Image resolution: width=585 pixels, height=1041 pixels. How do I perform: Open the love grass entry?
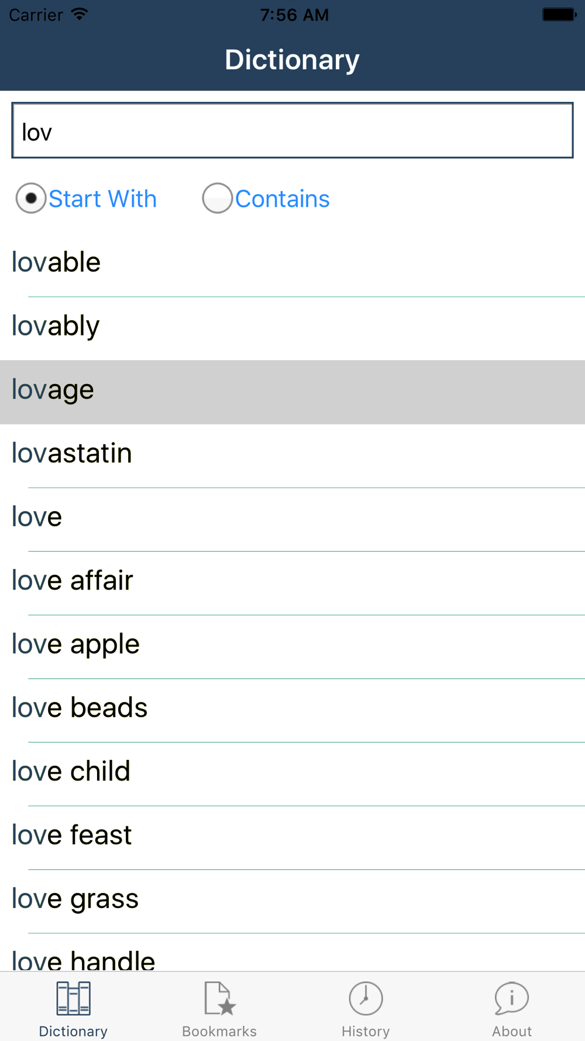pyautogui.click(x=292, y=902)
